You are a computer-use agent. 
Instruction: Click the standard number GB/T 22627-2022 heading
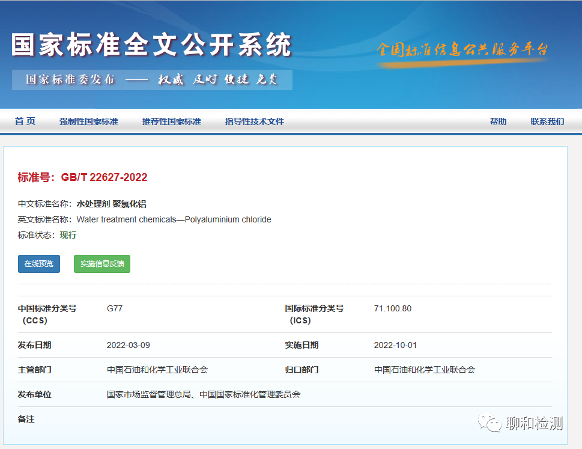pyautogui.click(x=83, y=177)
